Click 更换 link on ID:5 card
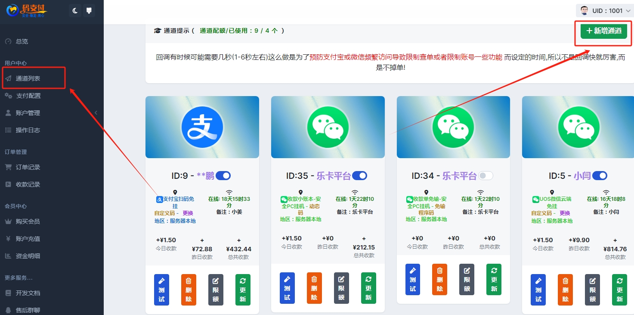This screenshot has width=634, height=315. pos(565,213)
